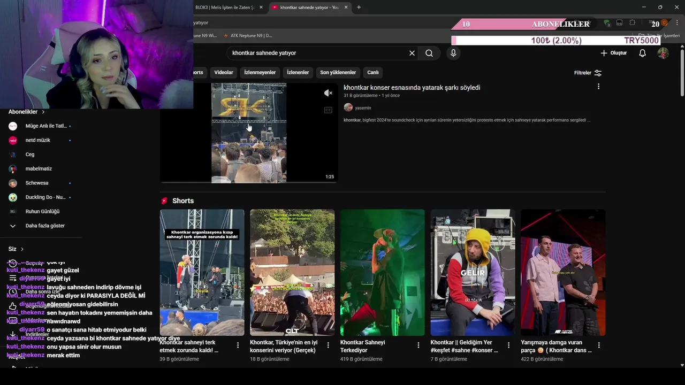
Task: Click the yasemin channel avatar
Action: pyautogui.click(x=348, y=107)
